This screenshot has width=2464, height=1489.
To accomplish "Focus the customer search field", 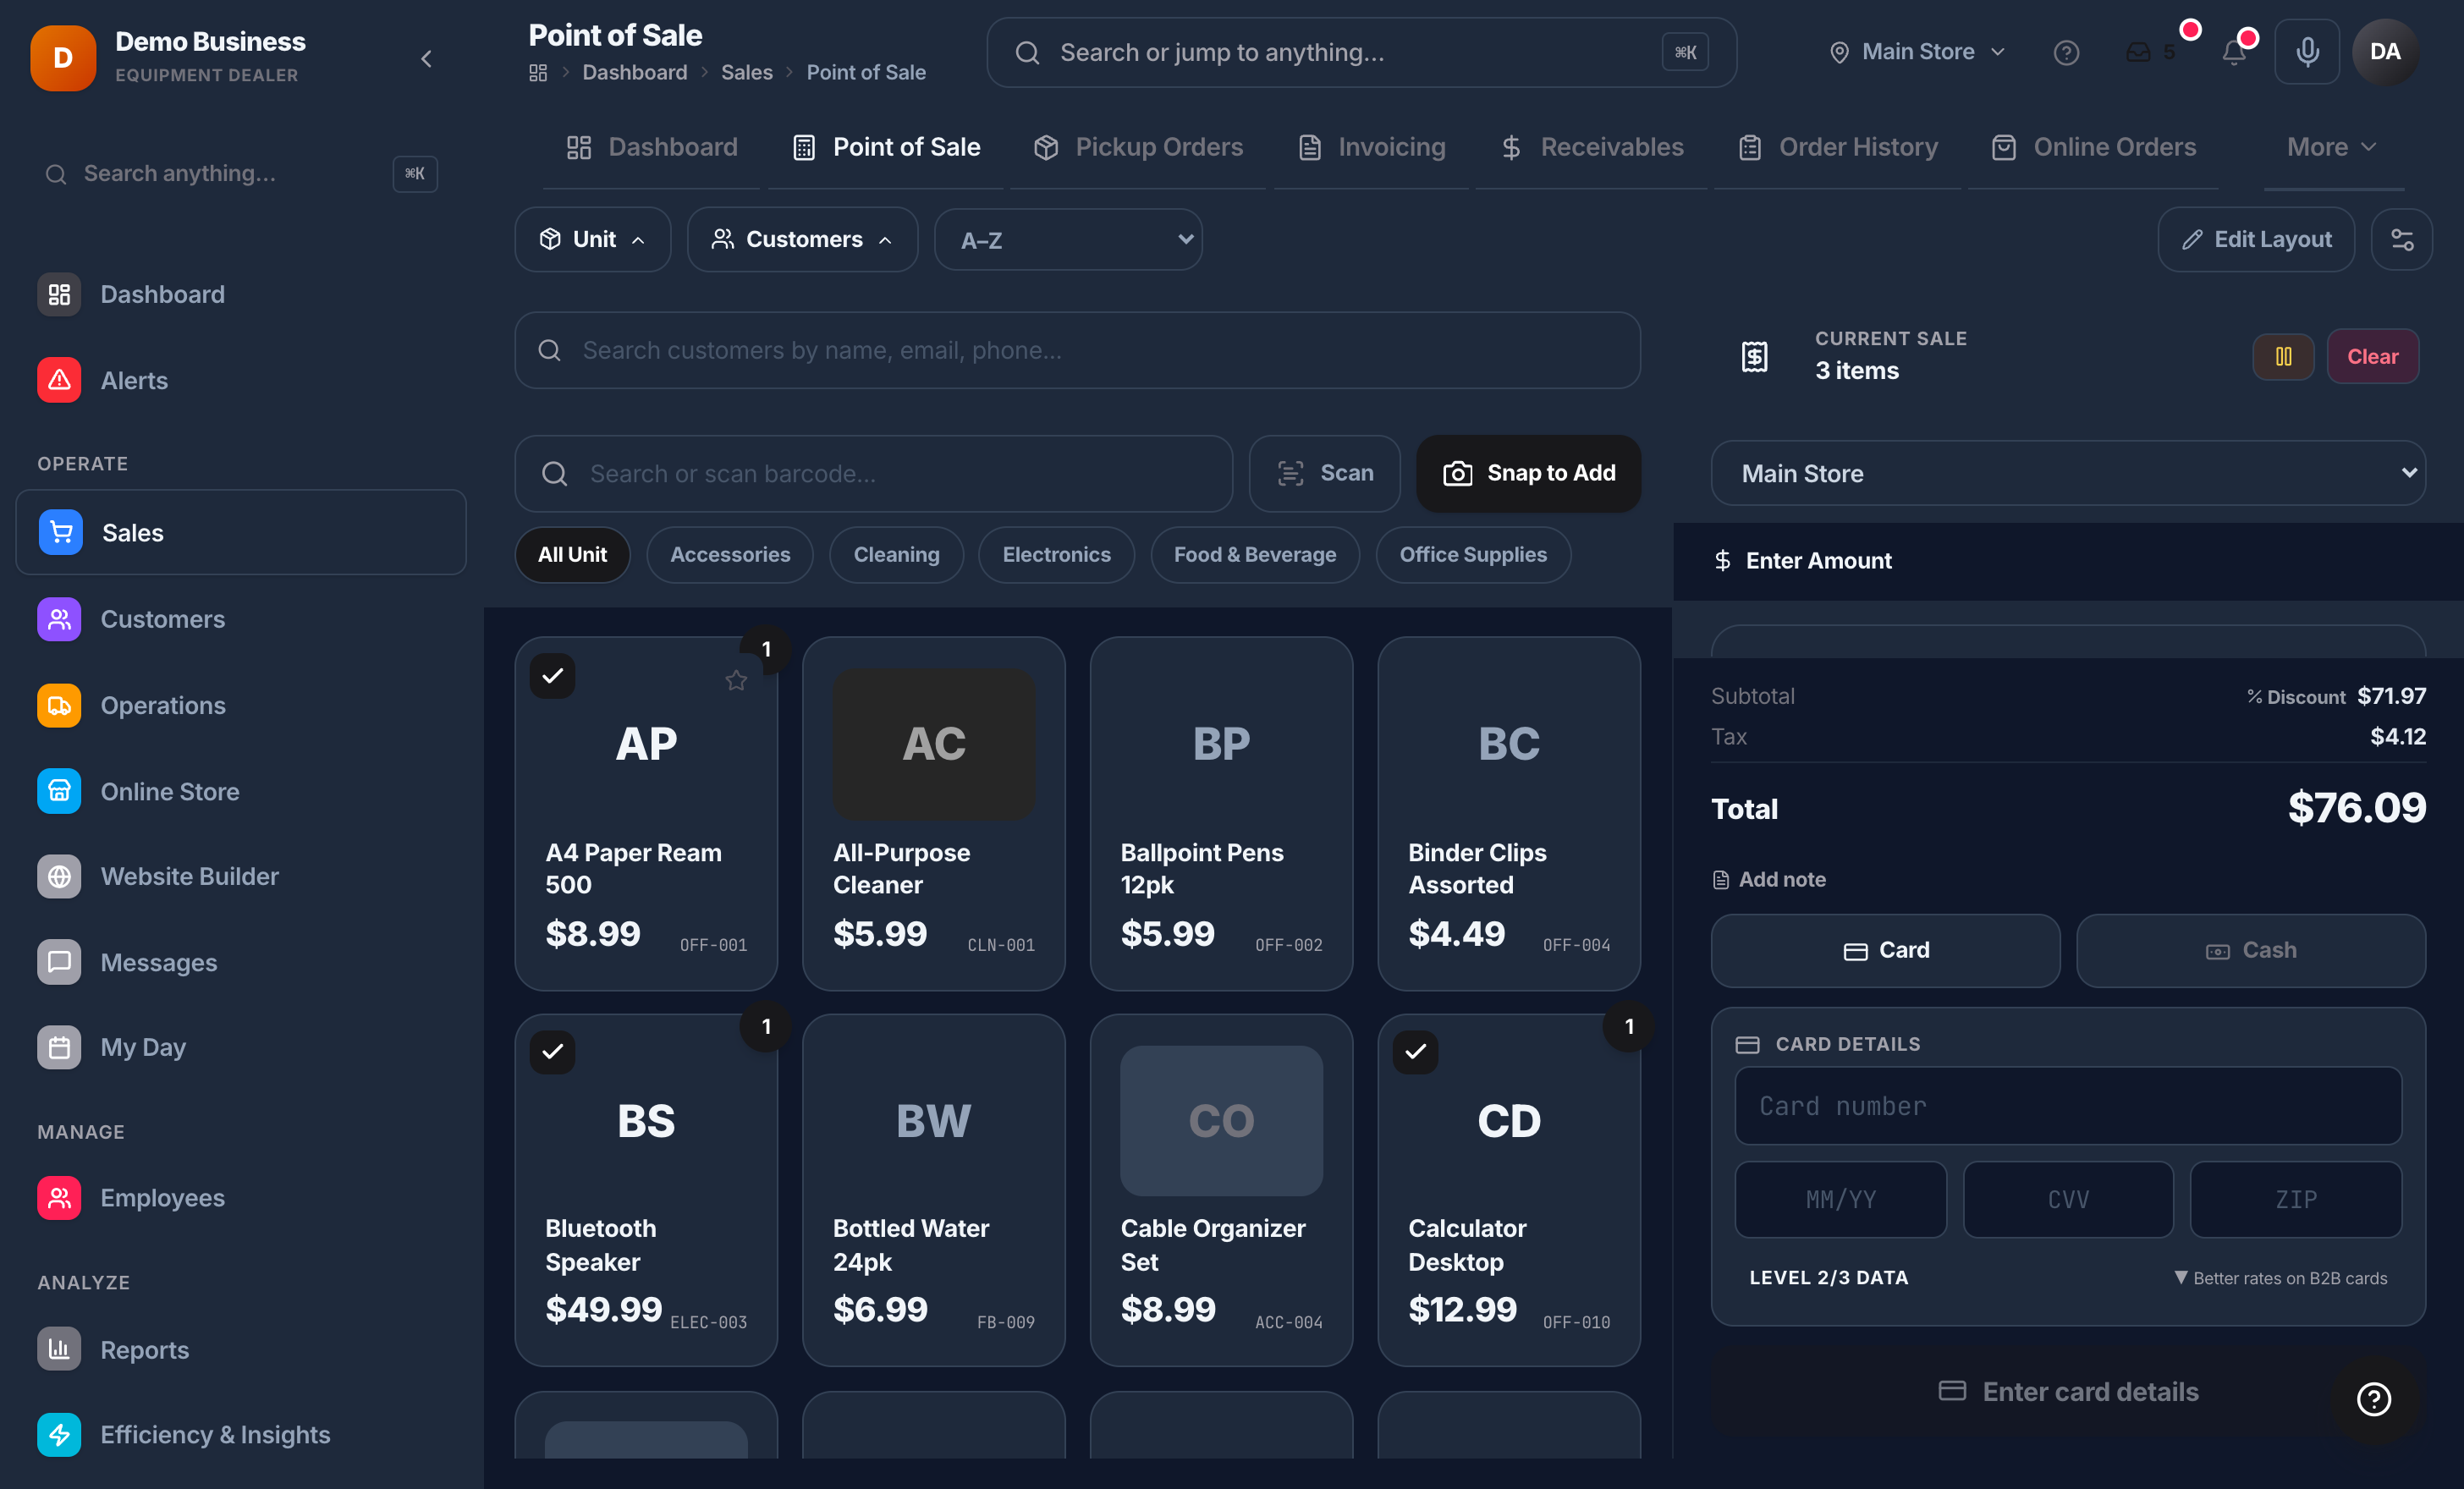I will [x=1078, y=350].
